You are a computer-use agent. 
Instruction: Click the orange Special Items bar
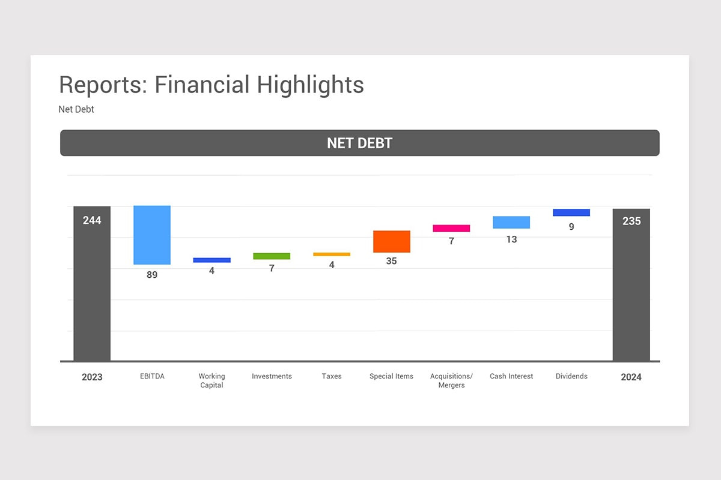[391, 241]
